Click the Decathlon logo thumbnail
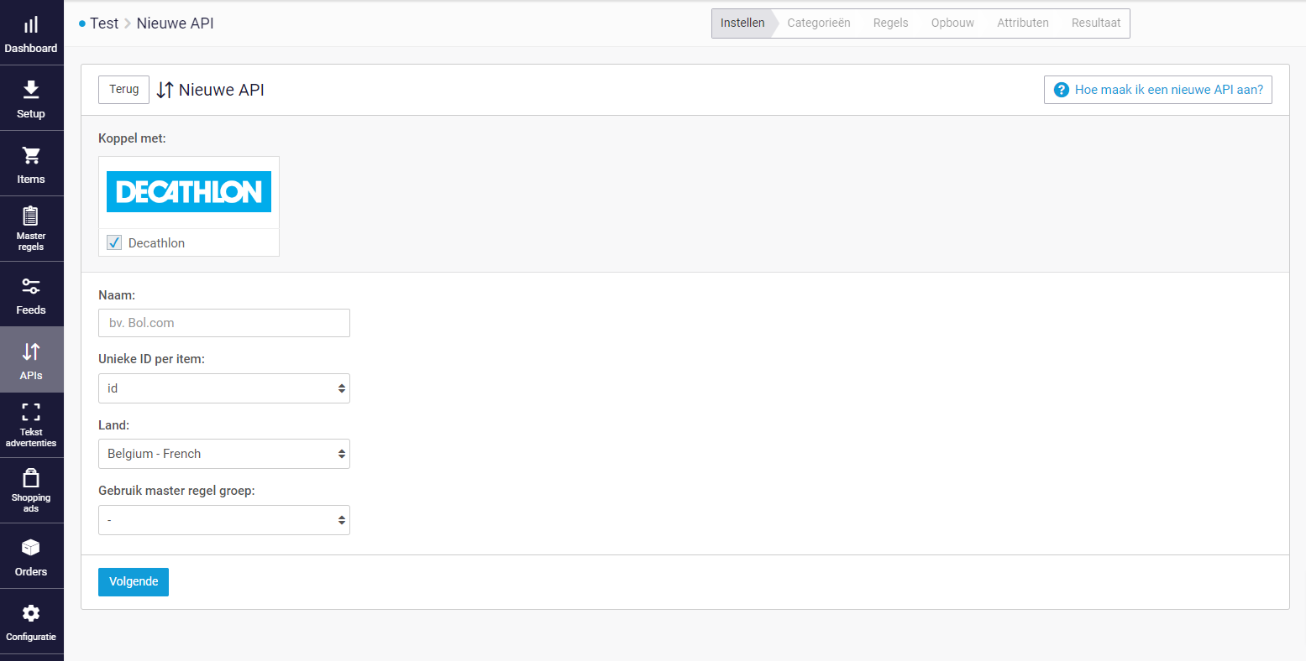Image resolution: width=1306 pixels, height=661 pixels. 189,192
